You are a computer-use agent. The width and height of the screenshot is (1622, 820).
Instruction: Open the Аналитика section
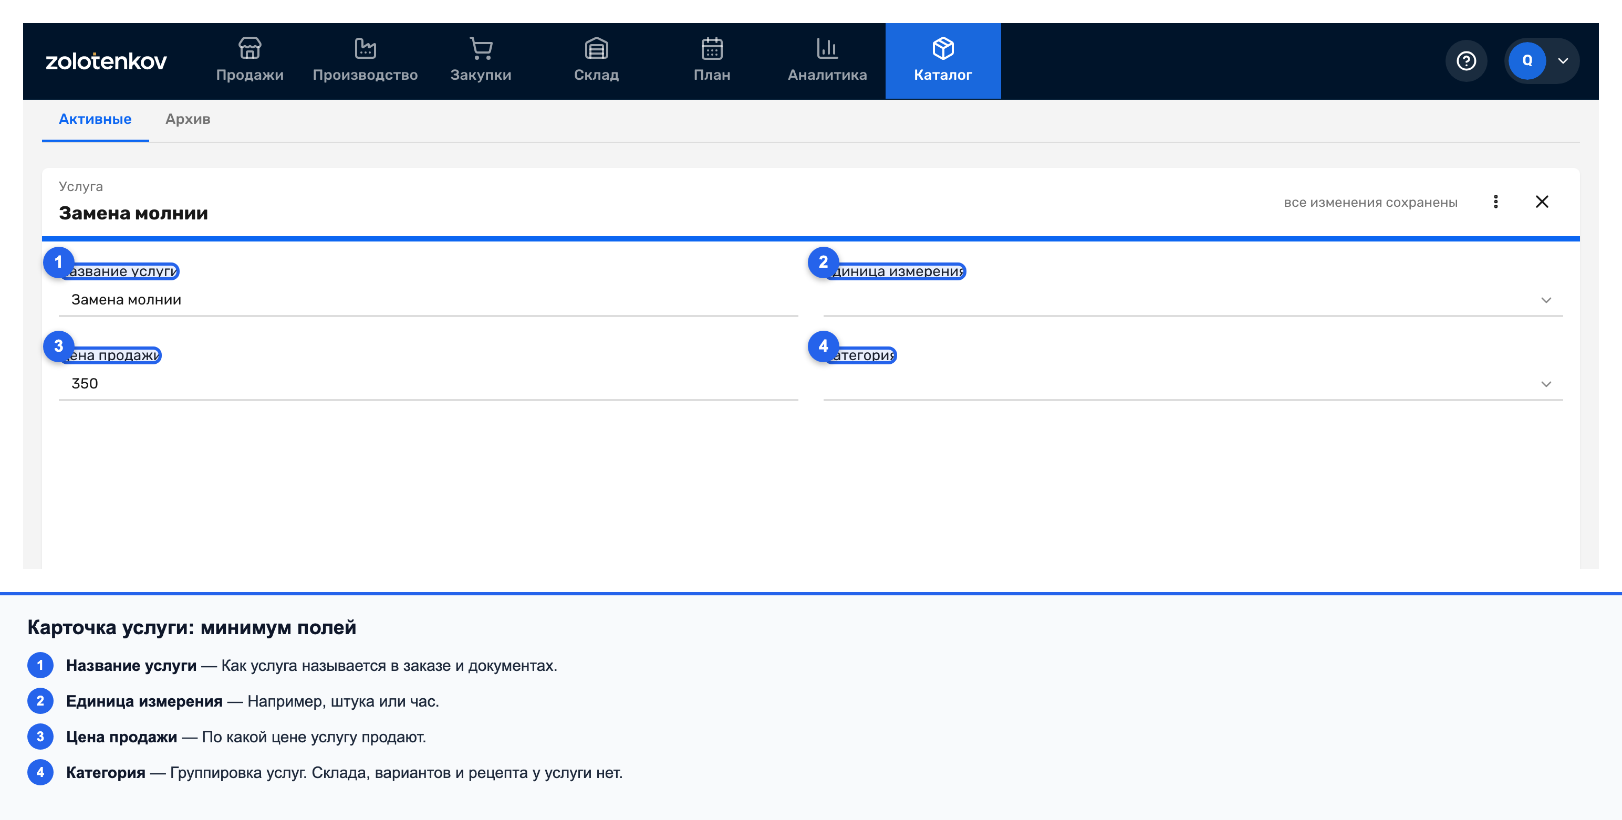(827, 60)
